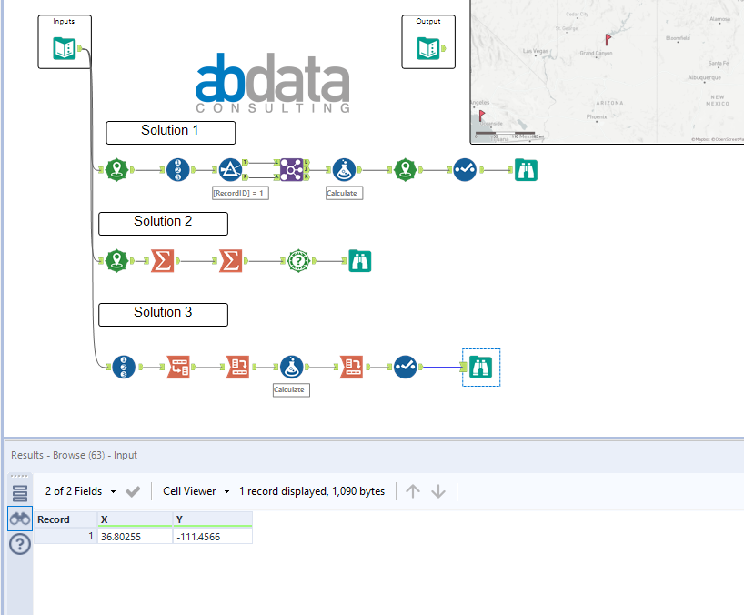Select the Filter tool in Solution 1
744x615 pixels.
tap(230, 170)
